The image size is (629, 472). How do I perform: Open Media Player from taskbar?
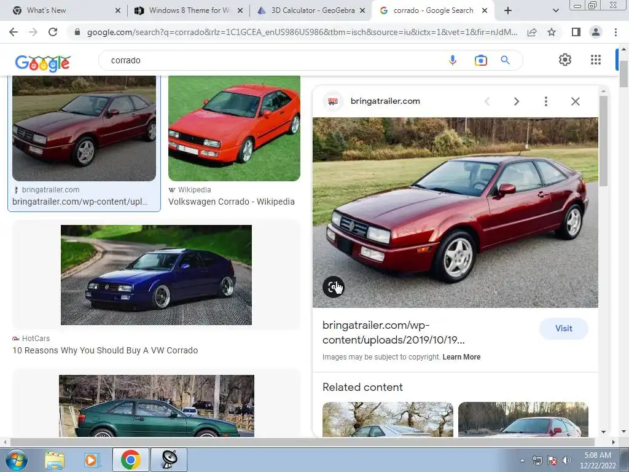(x=91, y=460)
